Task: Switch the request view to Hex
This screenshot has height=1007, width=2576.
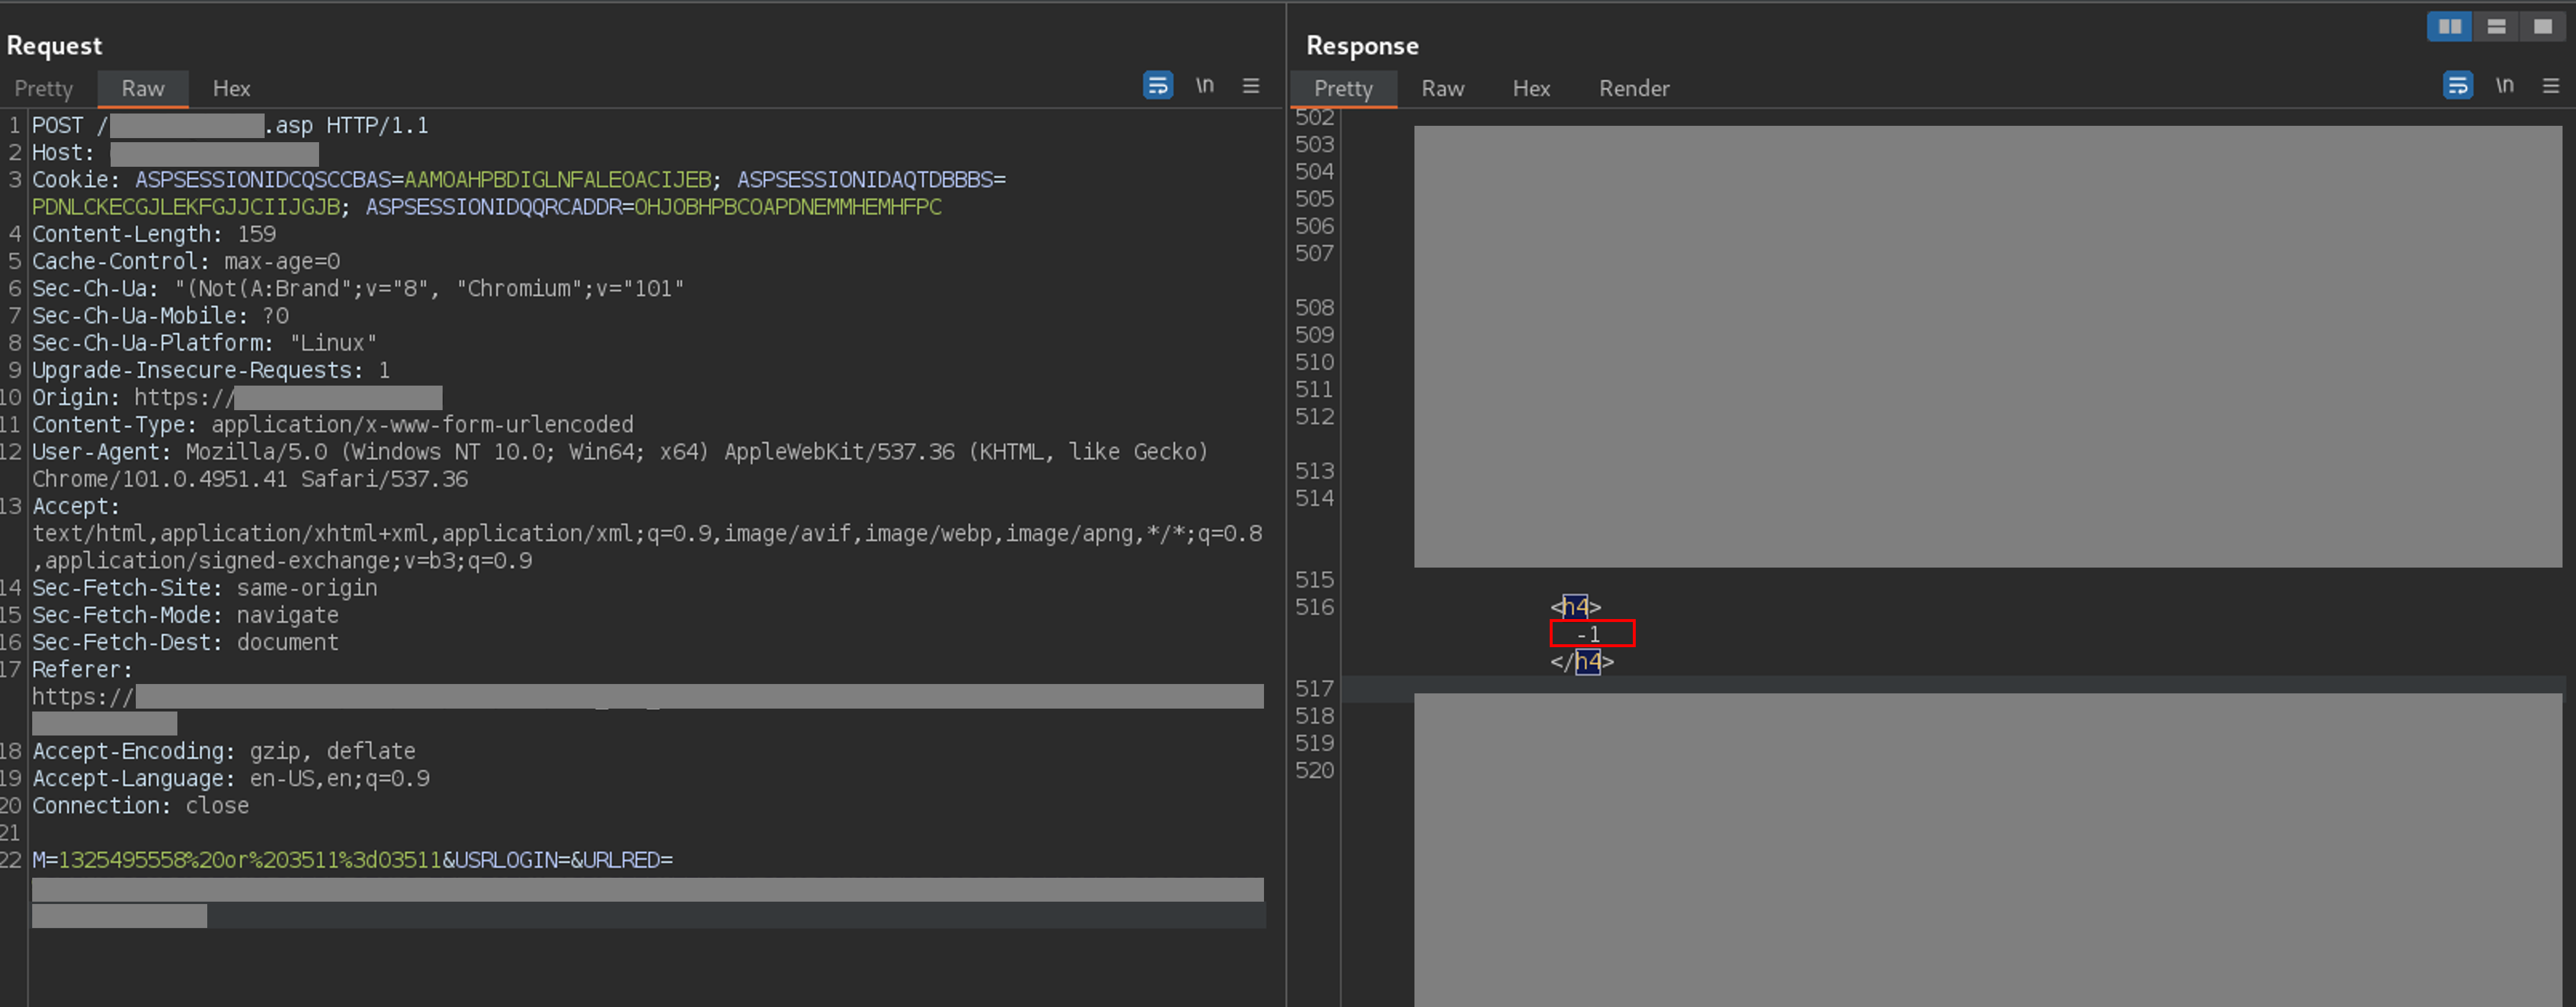Action: (231, 88)
